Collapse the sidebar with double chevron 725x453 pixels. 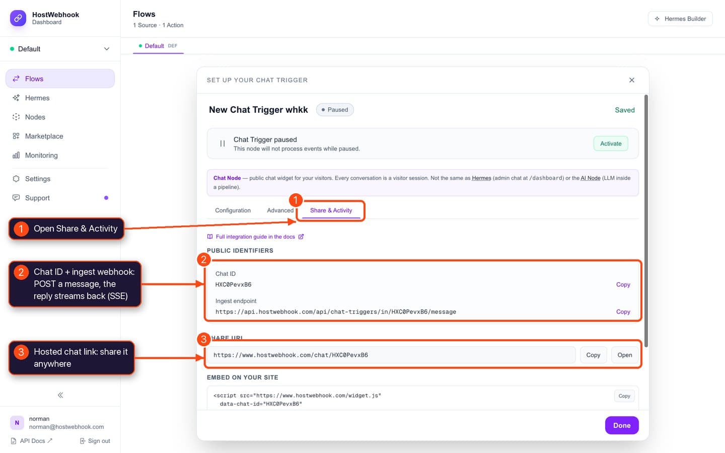tap(60, 395)
